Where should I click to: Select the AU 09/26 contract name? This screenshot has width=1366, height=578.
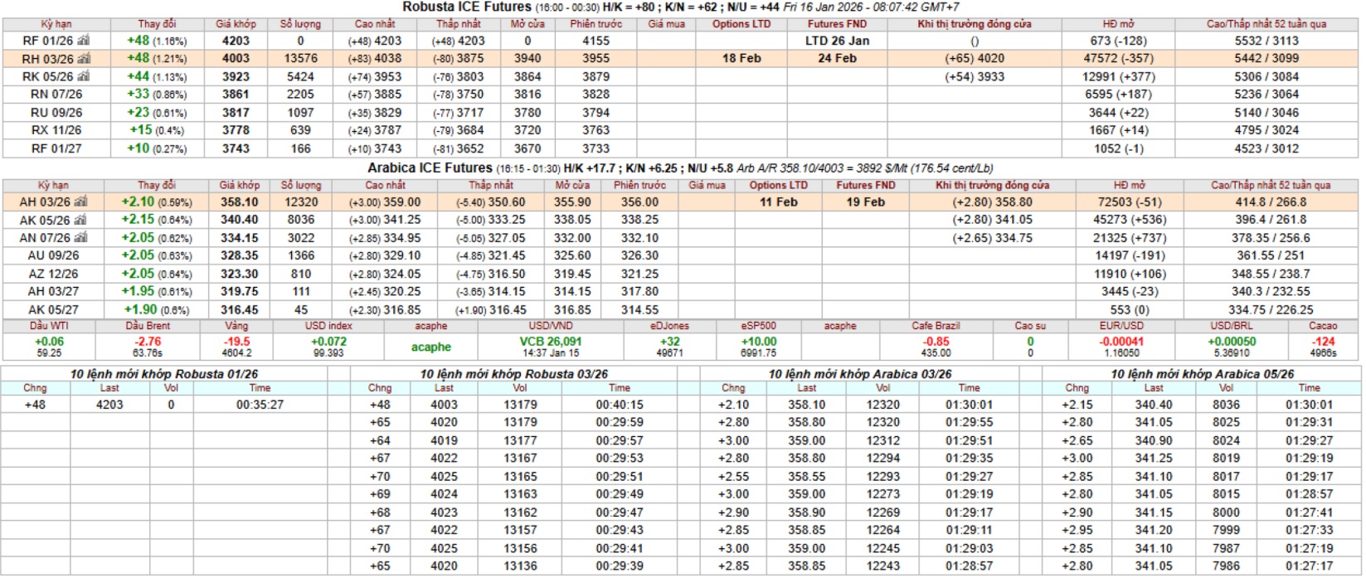click(x=53, y=255)
